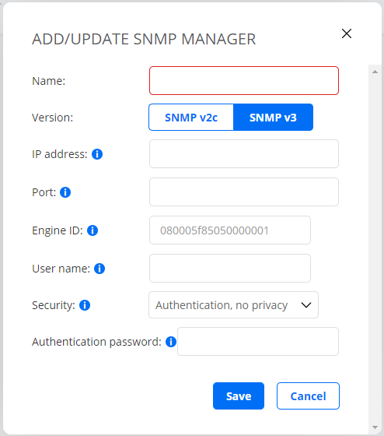Image resolution: width=384 pixels, height=436 pixels.
Task: Click the User name info icon
Action: click(99, 269)
